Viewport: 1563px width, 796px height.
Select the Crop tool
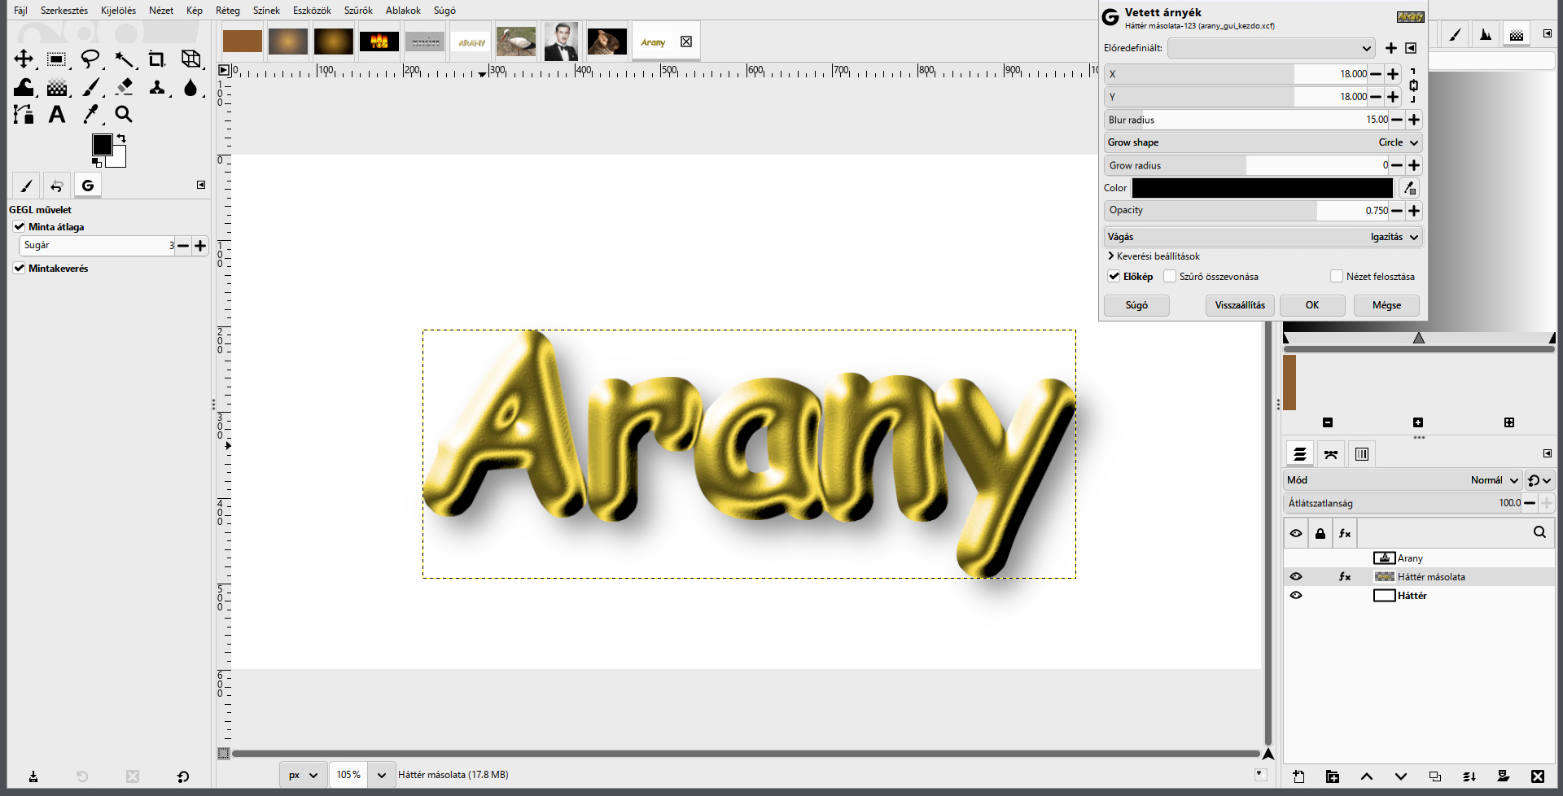click(157, 59)
